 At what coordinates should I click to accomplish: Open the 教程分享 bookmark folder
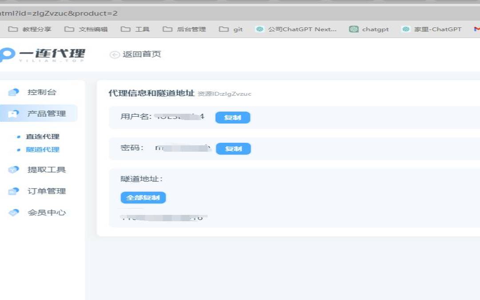(x=30, y=29)
